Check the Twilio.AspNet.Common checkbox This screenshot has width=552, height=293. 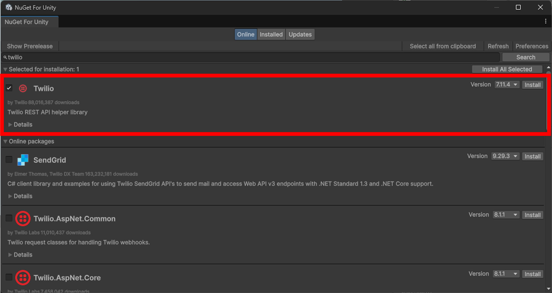click(9, 218)
